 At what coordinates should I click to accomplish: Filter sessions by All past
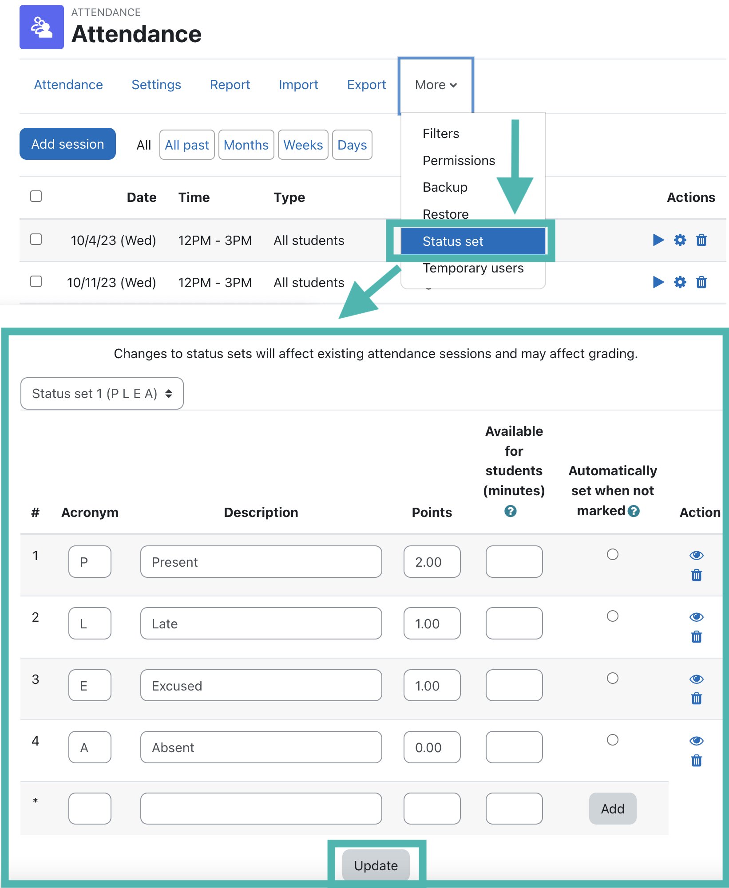187,145
